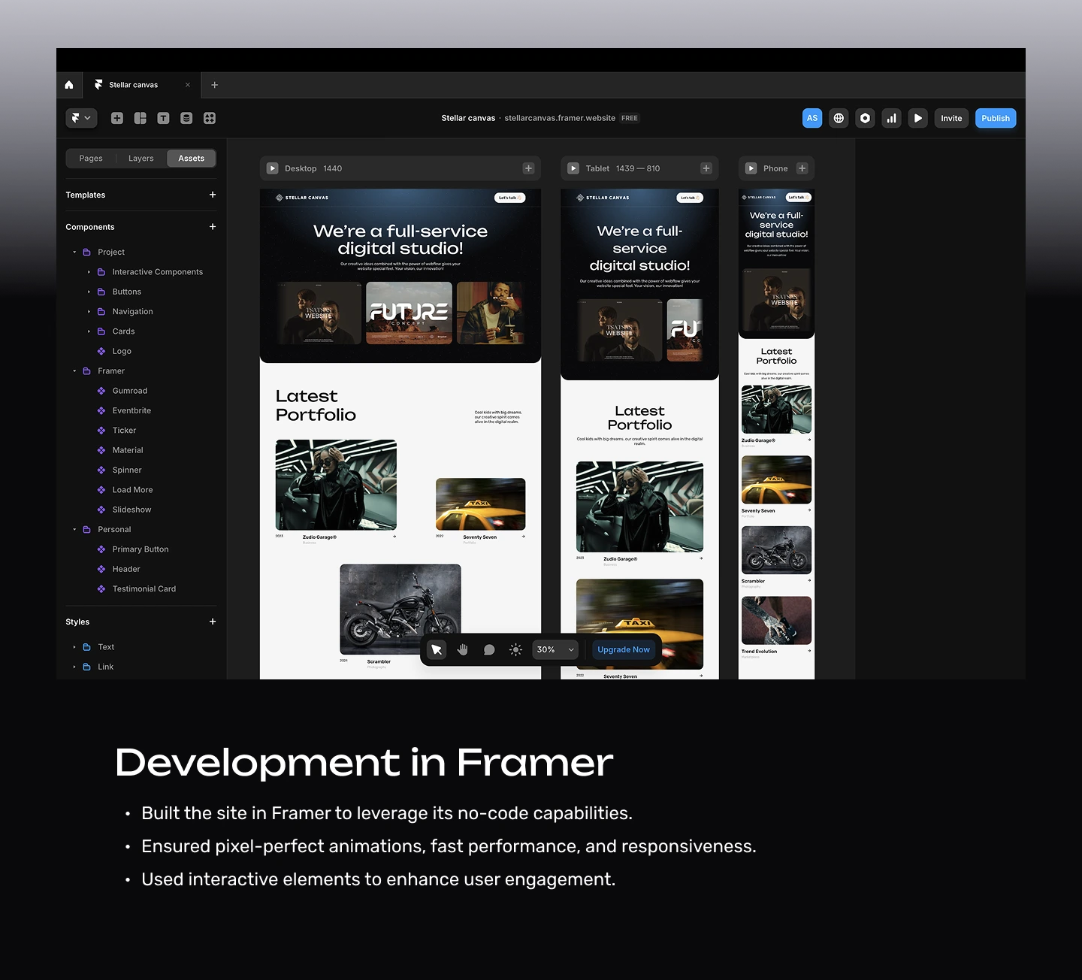Preview the site with the play button
Viewport: 1082px width, 980px height.
click(917, 118)
